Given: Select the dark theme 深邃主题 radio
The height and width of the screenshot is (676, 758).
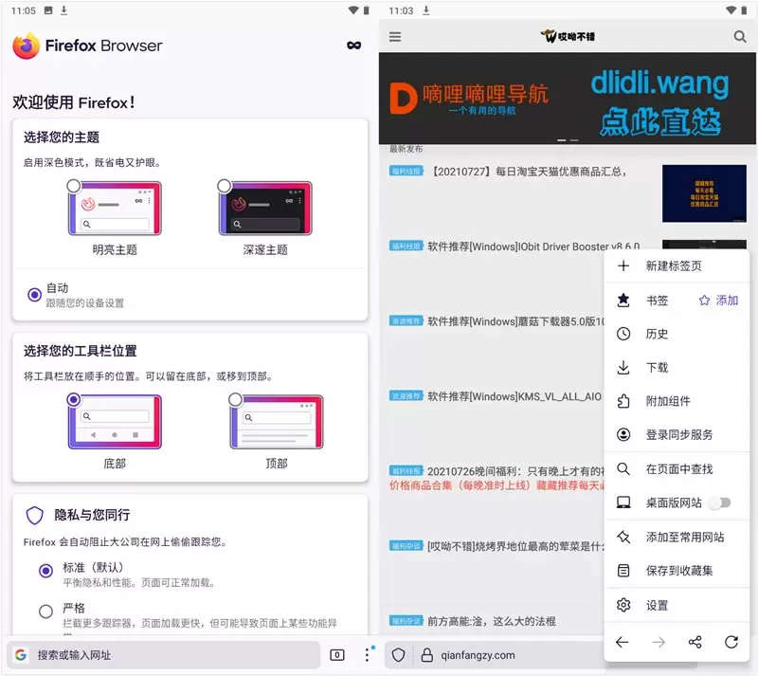Looking at the screenshot, I should (x=225, y=186).
